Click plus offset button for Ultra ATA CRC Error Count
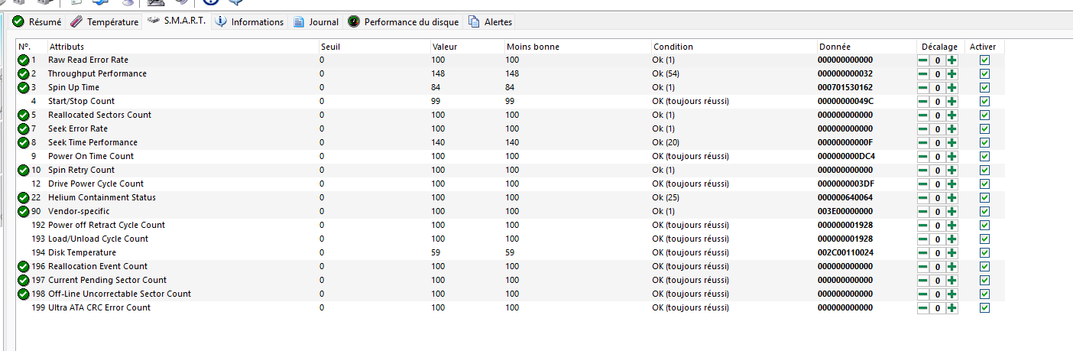Screen dimensions: 1073x351 point(951,308)
